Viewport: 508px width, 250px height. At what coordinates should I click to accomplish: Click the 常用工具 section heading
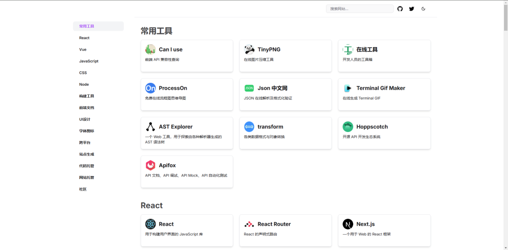coord(156,31)
